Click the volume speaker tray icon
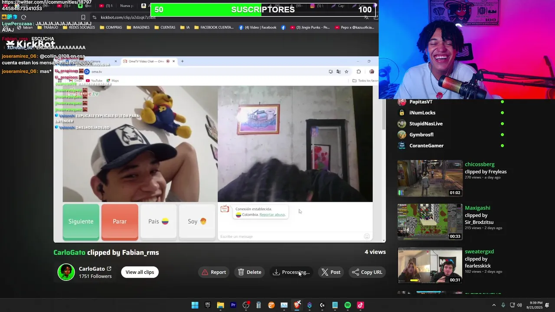The height and width of the screenshot is (312, 555). tap(519, 305)
